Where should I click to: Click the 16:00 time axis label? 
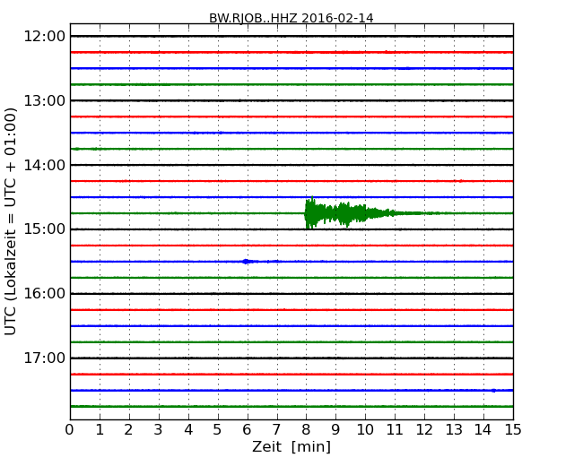pos(45,294)
